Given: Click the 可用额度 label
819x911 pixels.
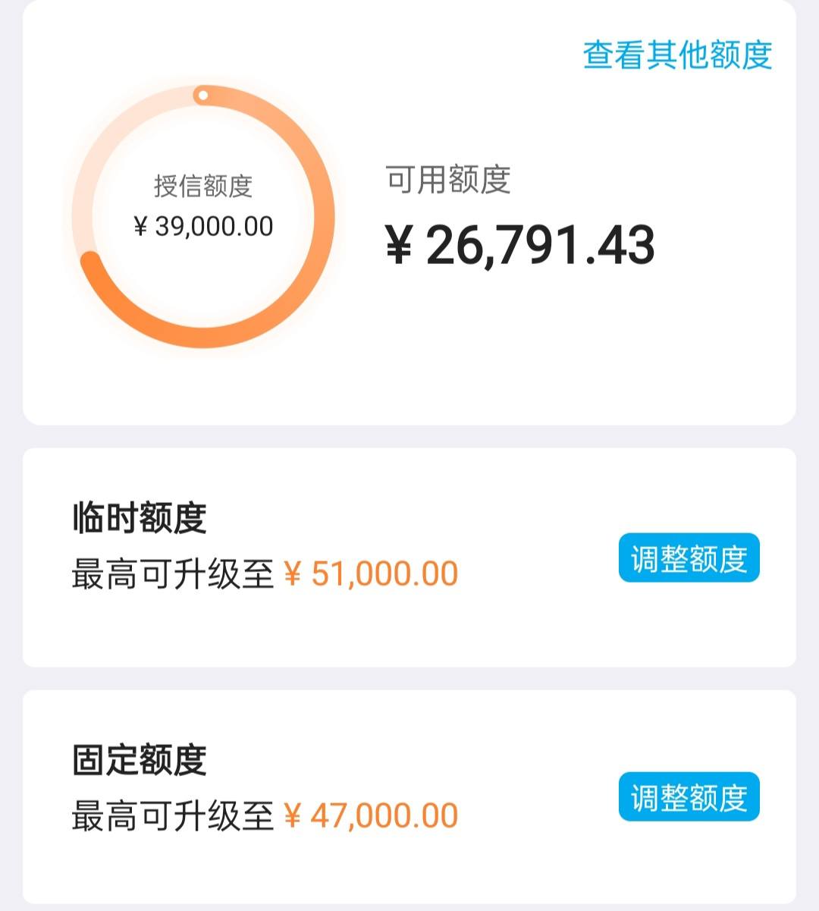Looking at the screenshot, I should [x=449, y=180].
